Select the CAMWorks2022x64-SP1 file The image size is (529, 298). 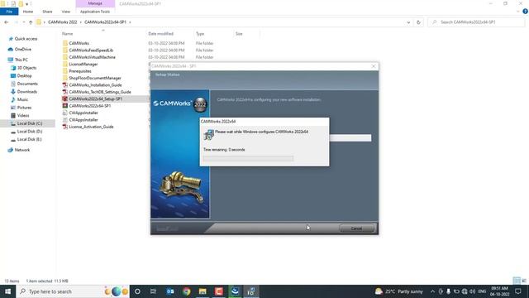(x=90, y=106)
